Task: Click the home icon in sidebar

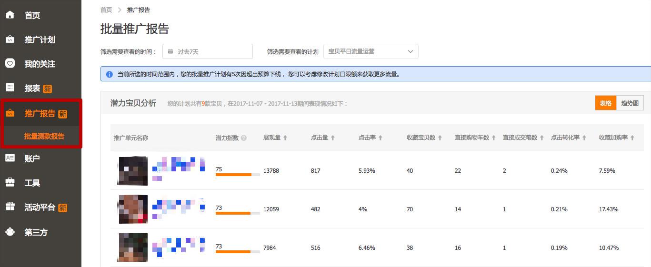Action: click(10, 15)
